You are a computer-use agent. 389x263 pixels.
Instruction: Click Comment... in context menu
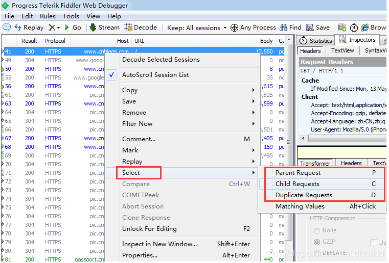183,139
